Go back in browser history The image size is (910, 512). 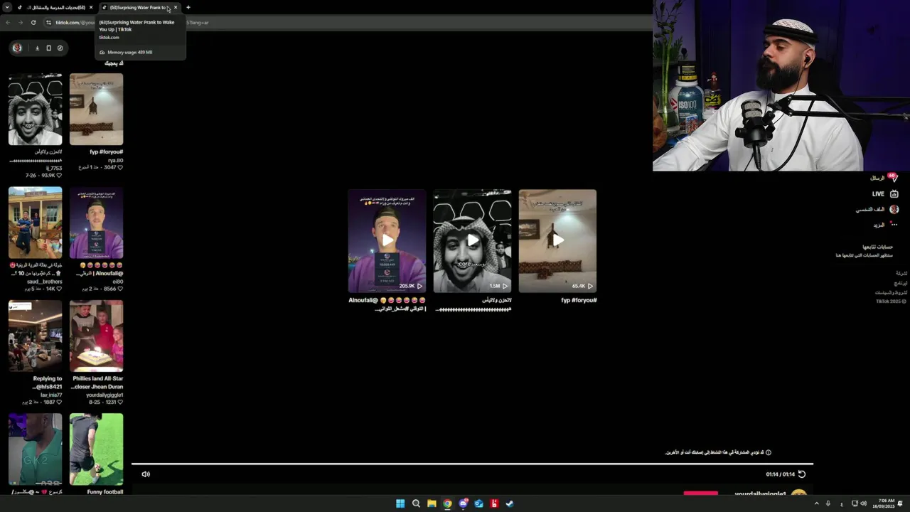click(8, 23)
